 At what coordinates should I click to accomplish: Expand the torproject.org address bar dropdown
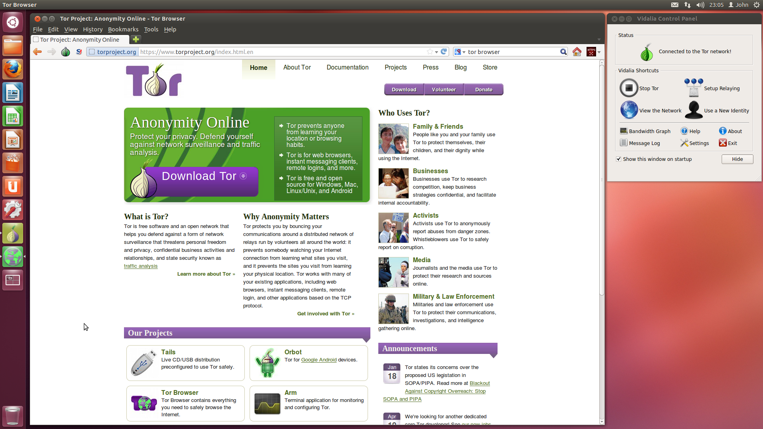coord(436,52)
